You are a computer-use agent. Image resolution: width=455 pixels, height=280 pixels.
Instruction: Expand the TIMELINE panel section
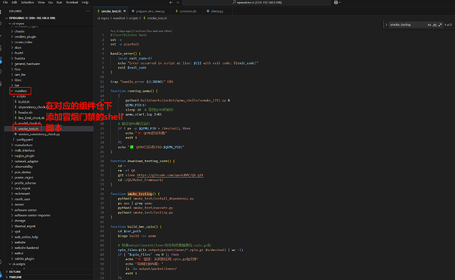pyautogui.click(x=15, y=277)
